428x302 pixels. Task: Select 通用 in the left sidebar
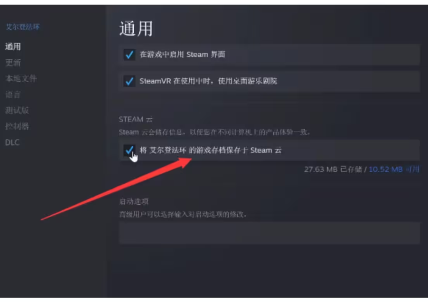tap(13, 46)
